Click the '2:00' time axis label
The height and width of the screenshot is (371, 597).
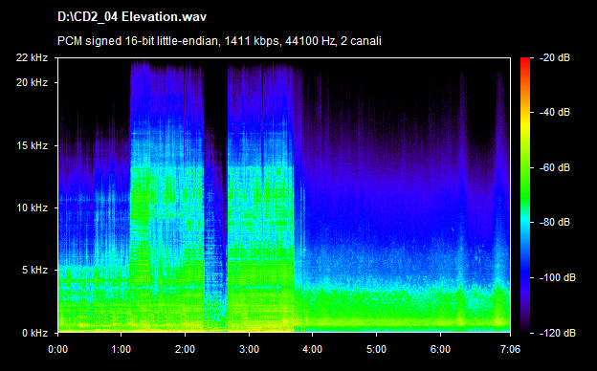pos(185,349)
